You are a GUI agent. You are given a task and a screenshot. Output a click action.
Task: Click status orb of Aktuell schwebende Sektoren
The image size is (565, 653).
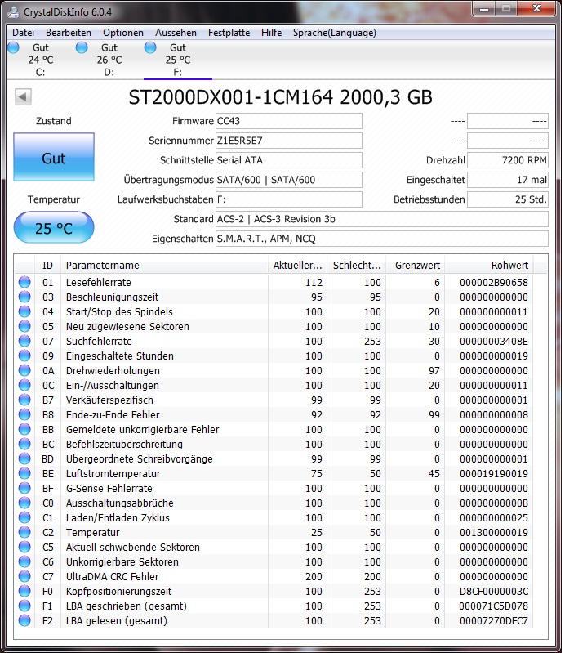click(24, 547)
